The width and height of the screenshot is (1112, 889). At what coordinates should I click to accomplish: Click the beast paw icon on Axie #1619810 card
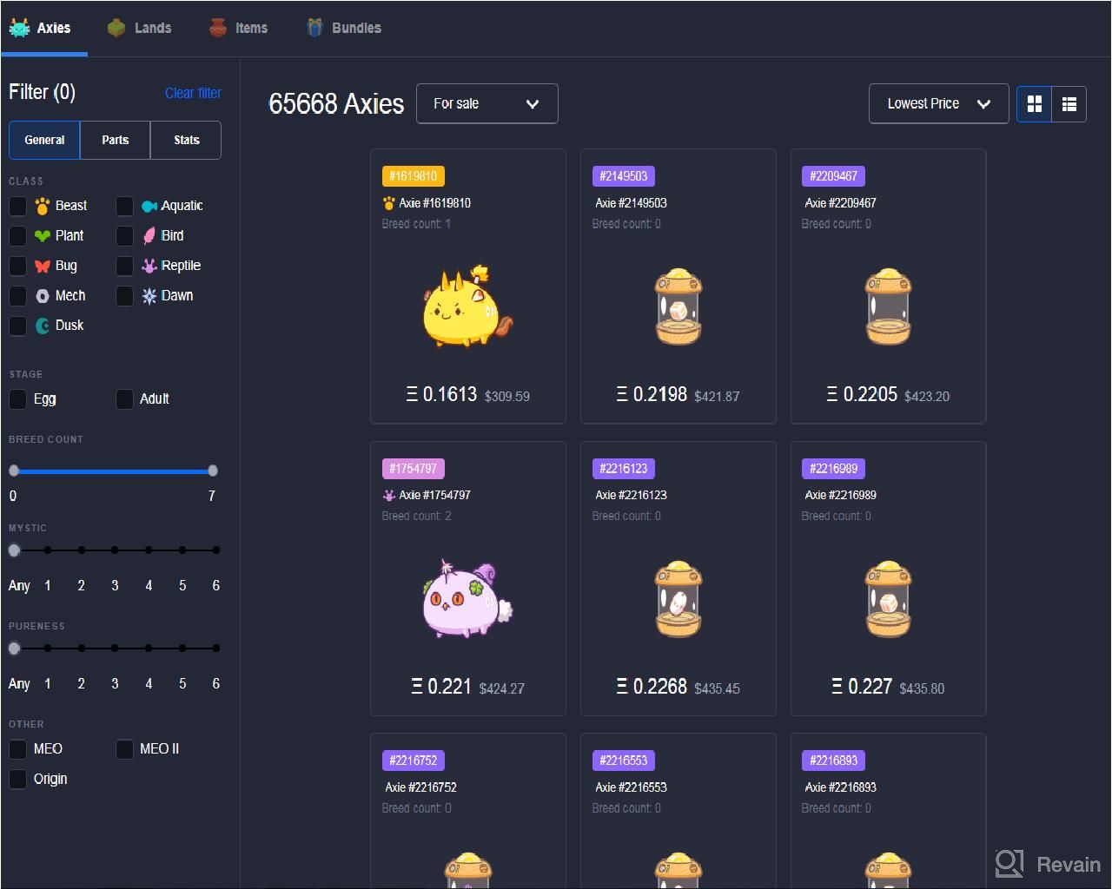(388, 203)
